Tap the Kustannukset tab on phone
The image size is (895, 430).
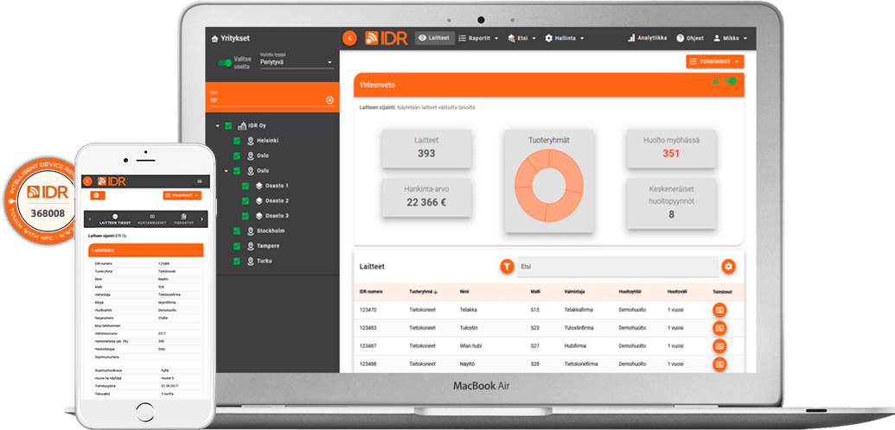click(152, 219)
